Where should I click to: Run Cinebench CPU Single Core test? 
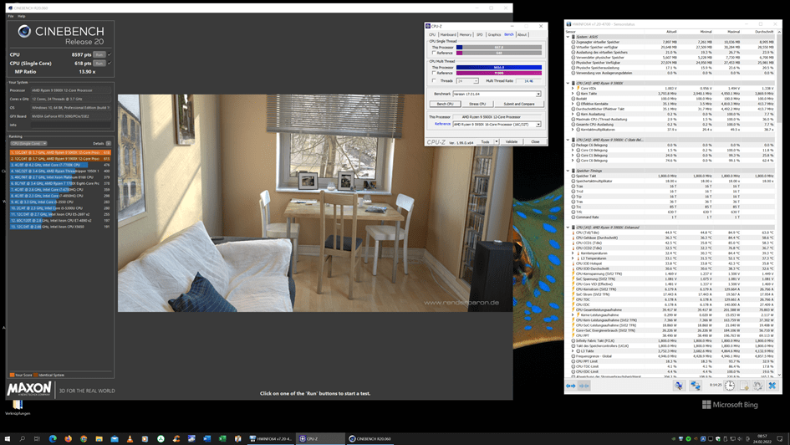pos(99,63)
